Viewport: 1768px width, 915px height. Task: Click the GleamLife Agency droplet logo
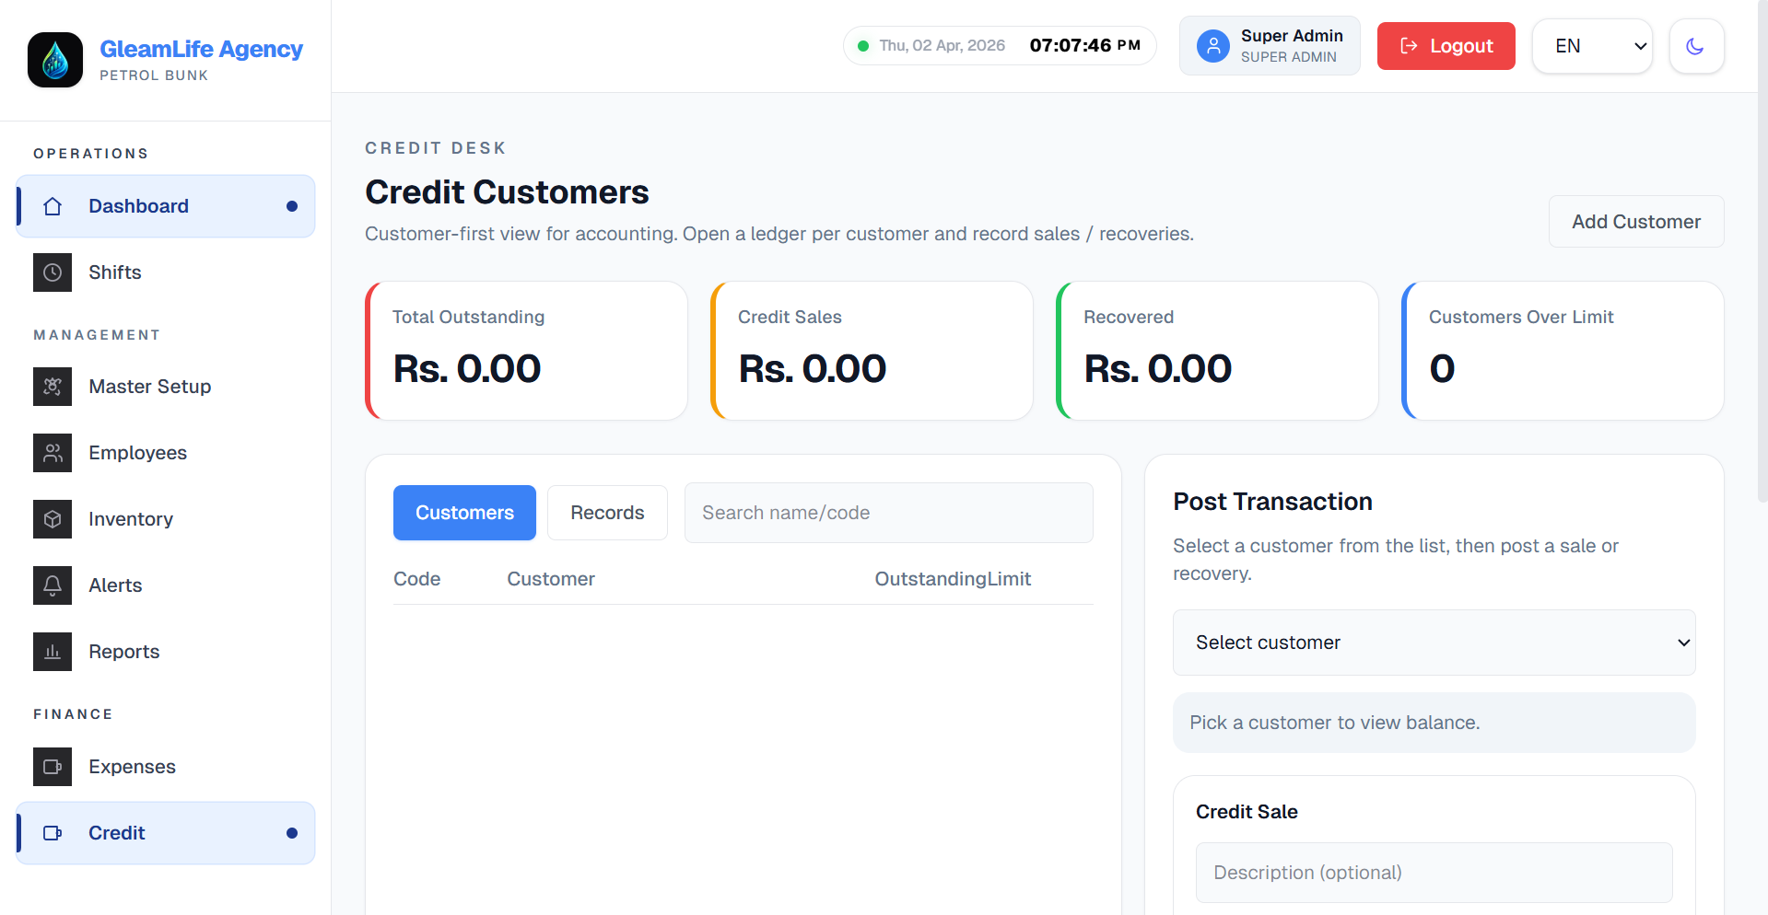[55, 60]
